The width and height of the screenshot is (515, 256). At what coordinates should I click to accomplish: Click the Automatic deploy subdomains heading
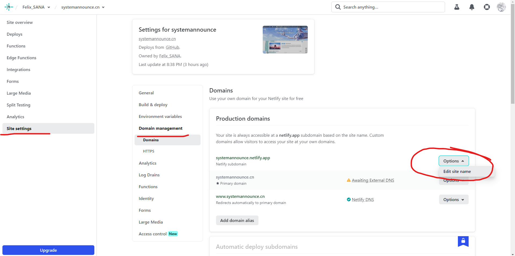tap(257, 247)
